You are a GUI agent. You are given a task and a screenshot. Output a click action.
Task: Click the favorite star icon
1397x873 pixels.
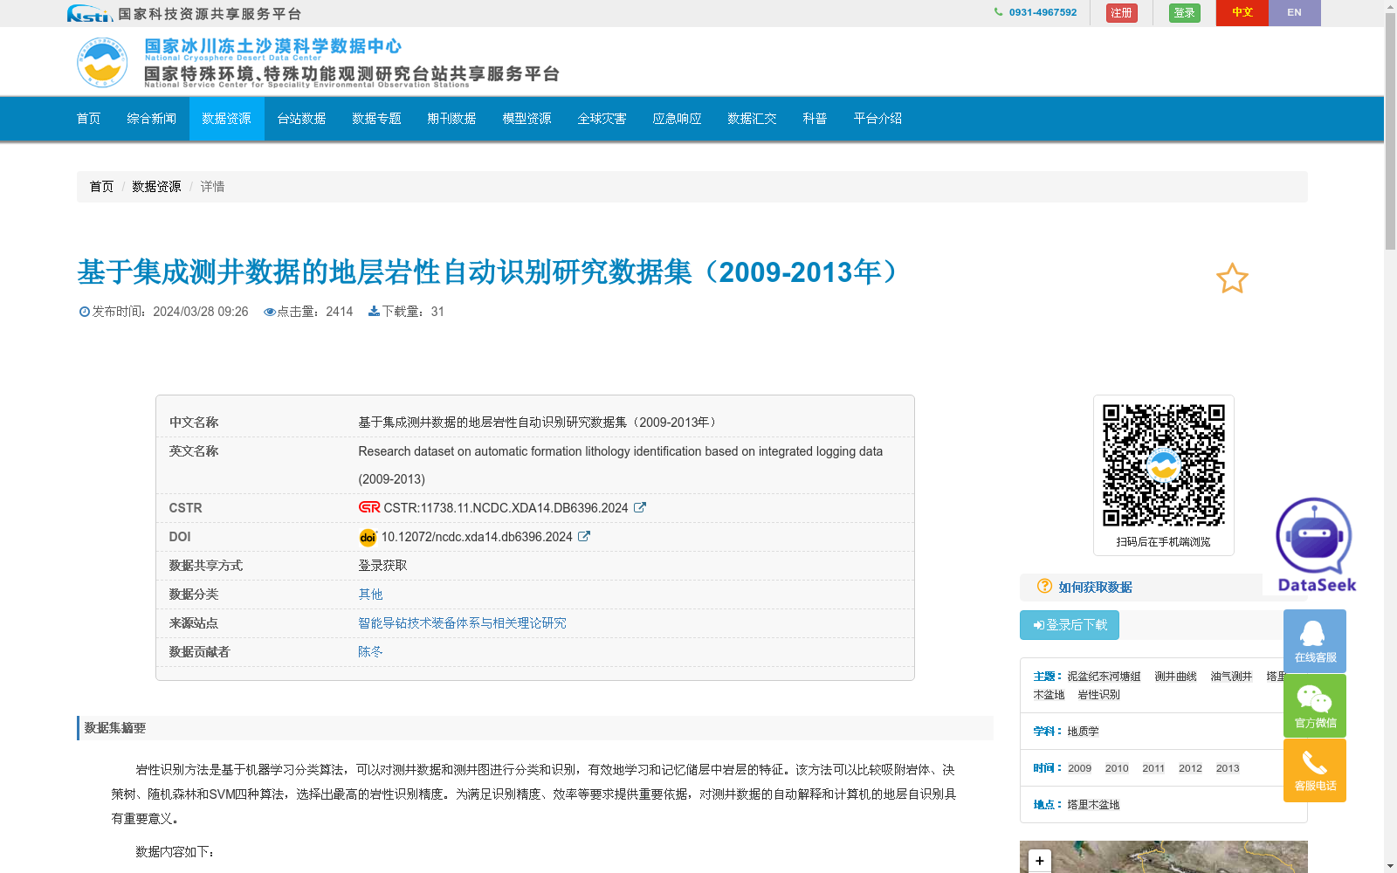click(x=1232, y=278)
